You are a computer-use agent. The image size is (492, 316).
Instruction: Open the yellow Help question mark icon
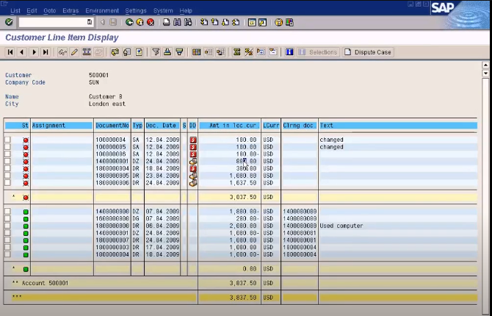tap(278, 22)
